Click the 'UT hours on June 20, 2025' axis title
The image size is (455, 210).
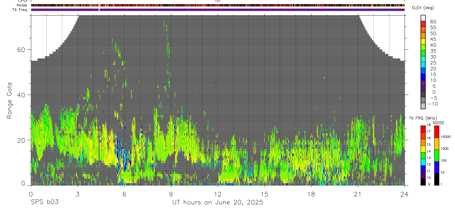217,202
